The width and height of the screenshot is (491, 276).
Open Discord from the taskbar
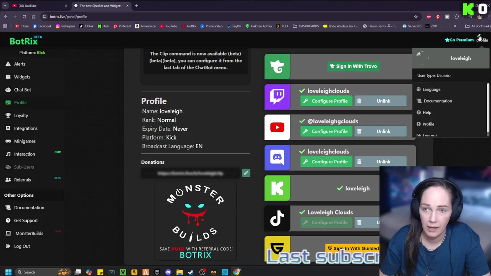[168, 272]
